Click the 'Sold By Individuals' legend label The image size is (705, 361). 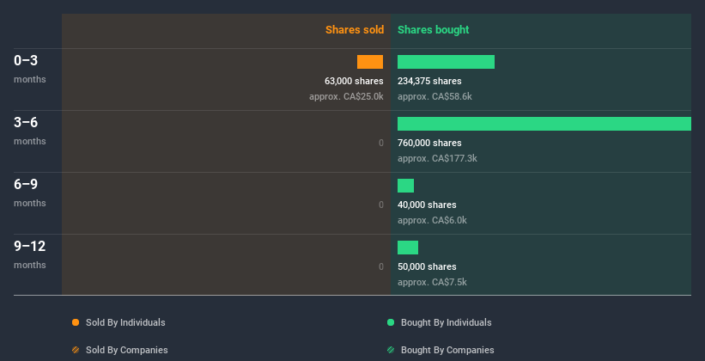tap(125, 322)
